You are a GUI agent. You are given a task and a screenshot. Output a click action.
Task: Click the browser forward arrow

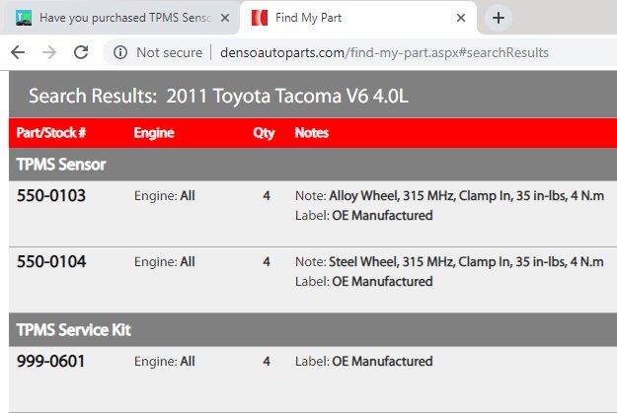(49, 52)
